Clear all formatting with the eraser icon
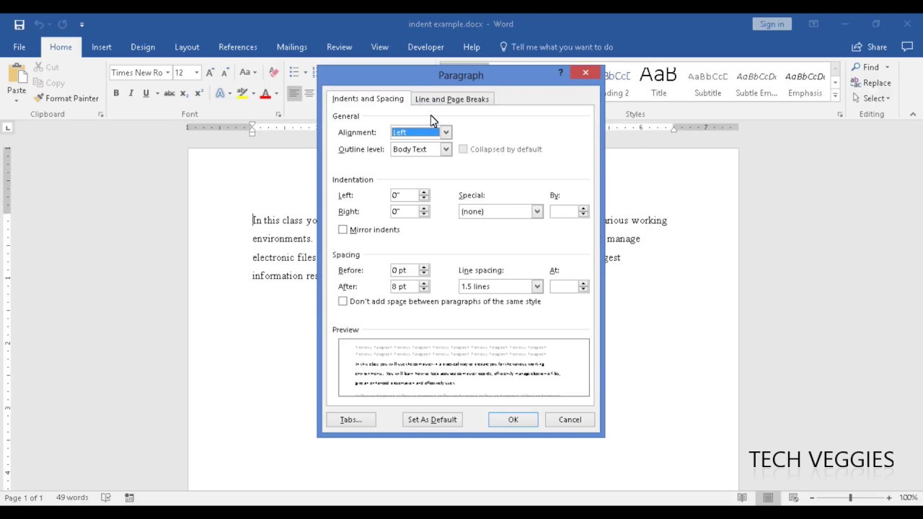Viewport: 923px width, 519px height. tap(273, 73)
